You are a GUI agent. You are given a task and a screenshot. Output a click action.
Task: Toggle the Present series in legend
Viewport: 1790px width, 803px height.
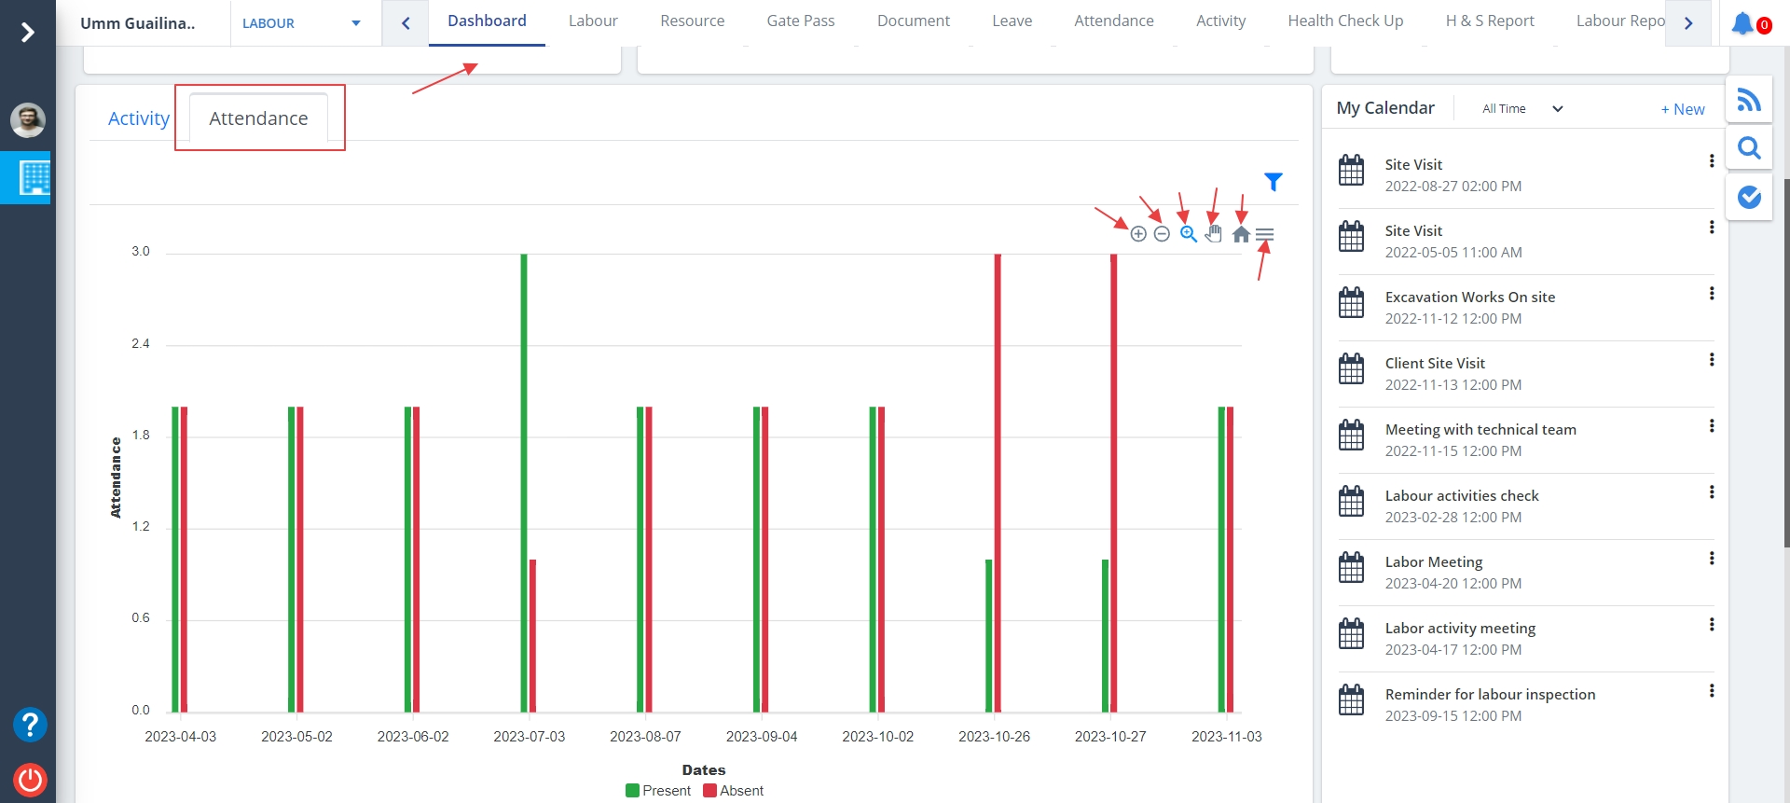click(658, 790)
